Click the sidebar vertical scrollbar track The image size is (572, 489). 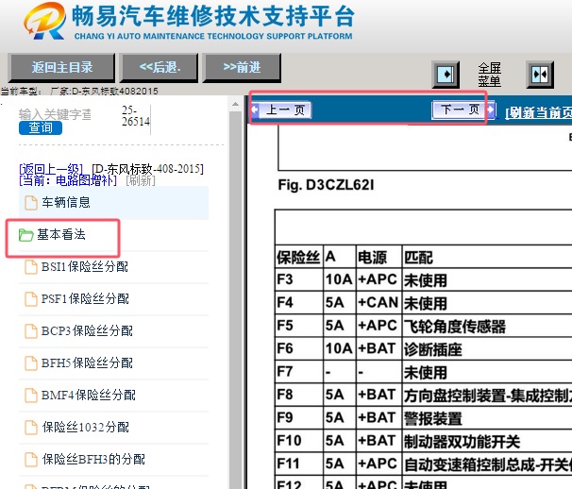coord(235,299)
